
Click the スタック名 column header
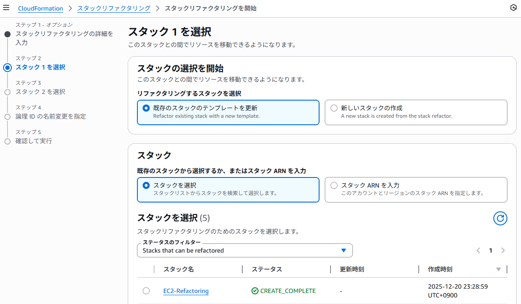[179, 269]
